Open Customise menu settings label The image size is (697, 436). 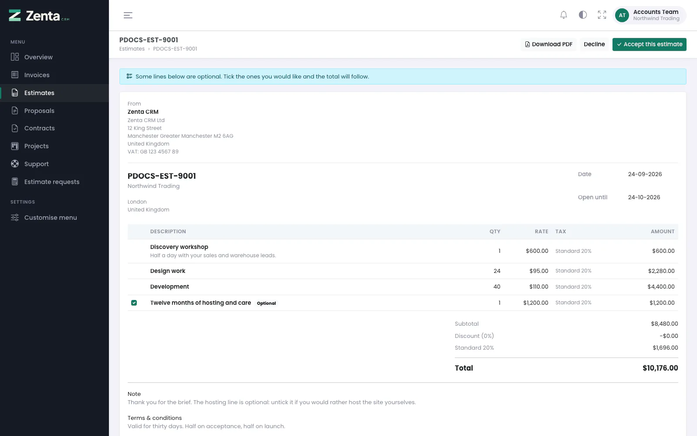pyautogui.click(x=51, y=218)
